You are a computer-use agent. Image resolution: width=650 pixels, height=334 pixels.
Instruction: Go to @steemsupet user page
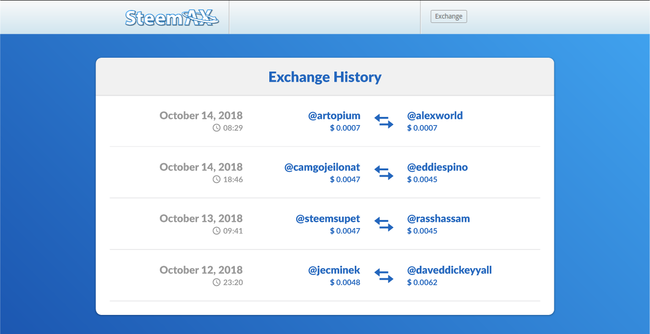[328, 219]
